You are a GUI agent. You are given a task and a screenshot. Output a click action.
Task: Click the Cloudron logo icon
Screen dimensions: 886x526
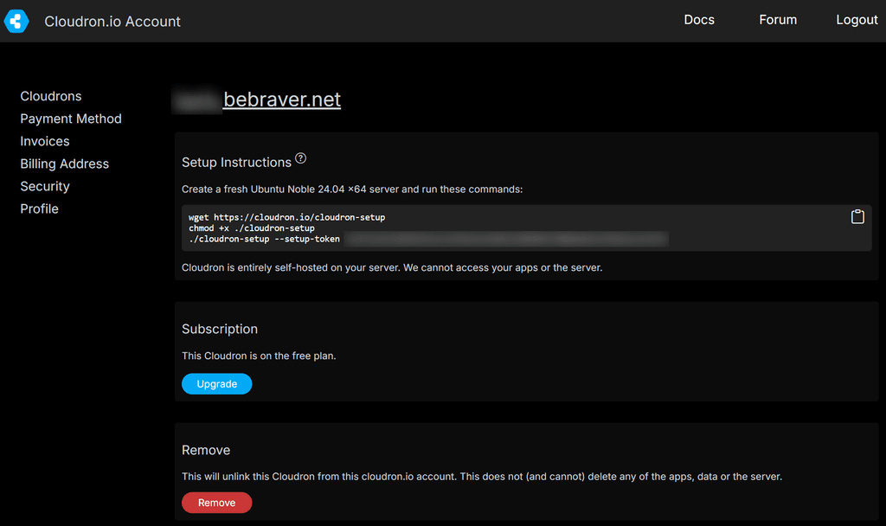pos(16,22)
